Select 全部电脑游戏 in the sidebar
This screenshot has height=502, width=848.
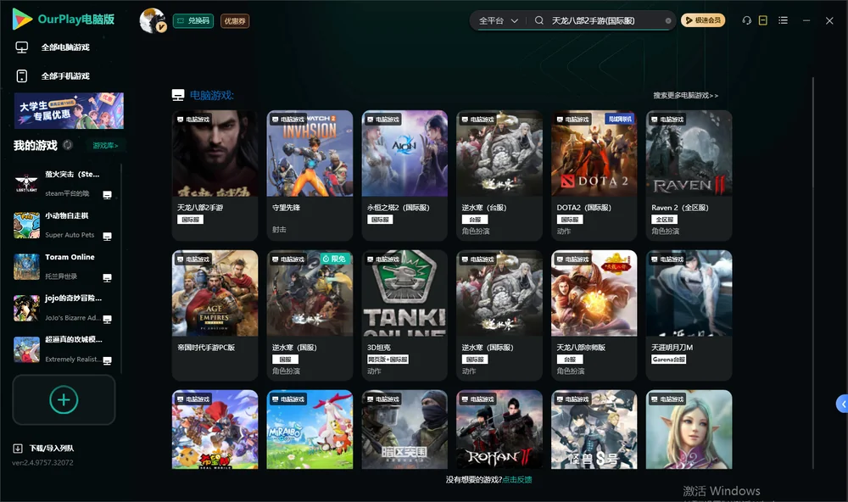point(65,47)
